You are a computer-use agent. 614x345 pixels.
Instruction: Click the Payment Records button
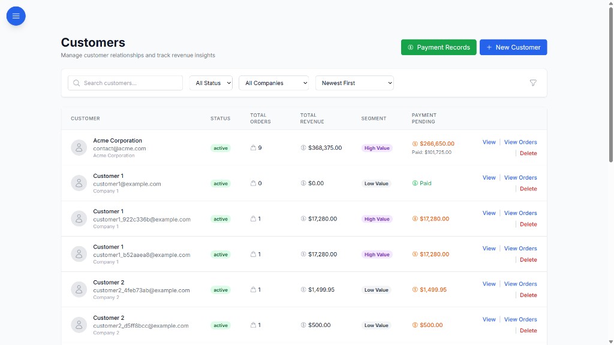pyautogui.click(x=438, y=47)
